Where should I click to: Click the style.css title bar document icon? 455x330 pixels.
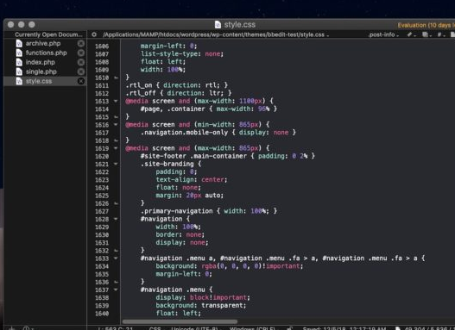[218, 25]
